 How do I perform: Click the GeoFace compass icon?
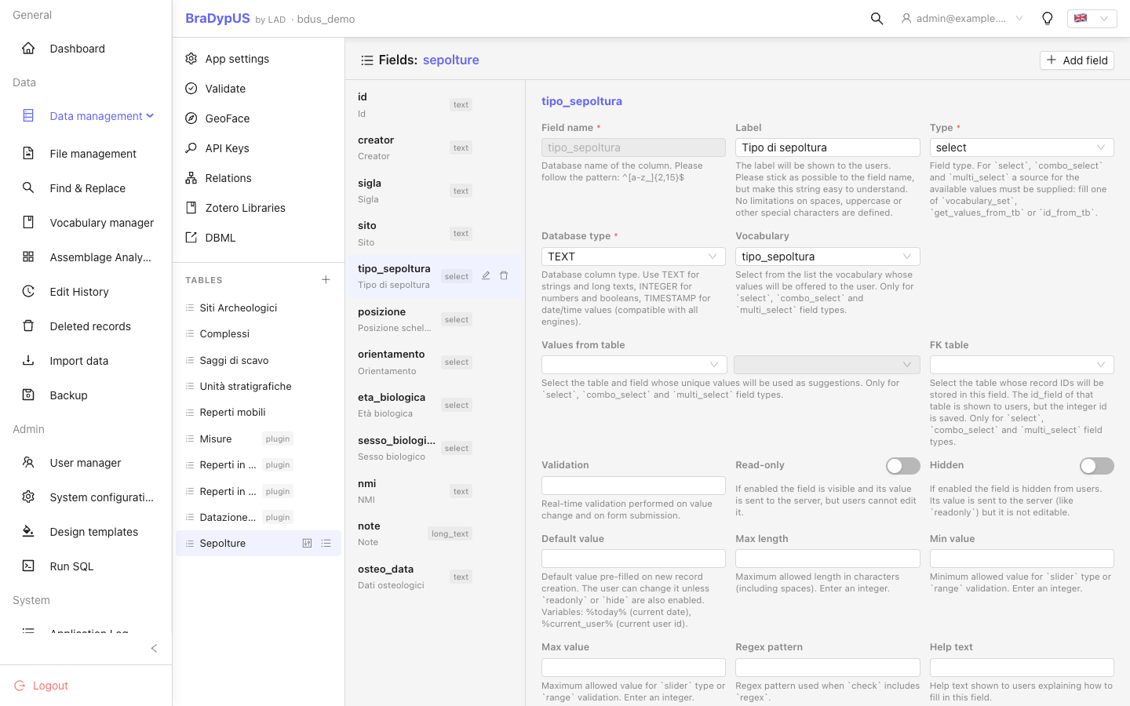click(191, 118)
